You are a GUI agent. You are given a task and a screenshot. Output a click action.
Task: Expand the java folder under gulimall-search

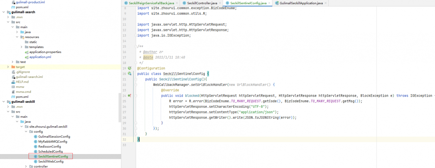[17, 32]
